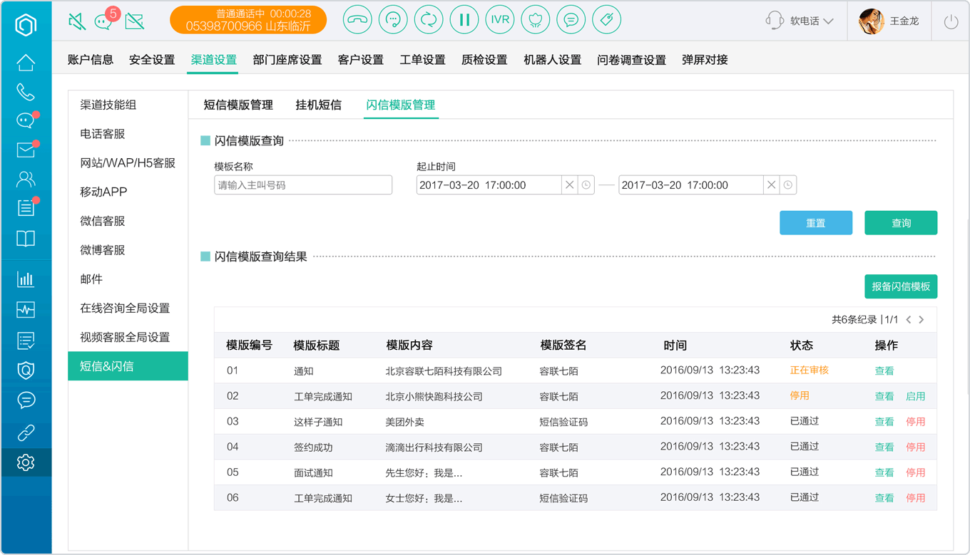Viewport: 970px width, 555px height.
Task: Open the start time clock picker
Action: [586, 185]
